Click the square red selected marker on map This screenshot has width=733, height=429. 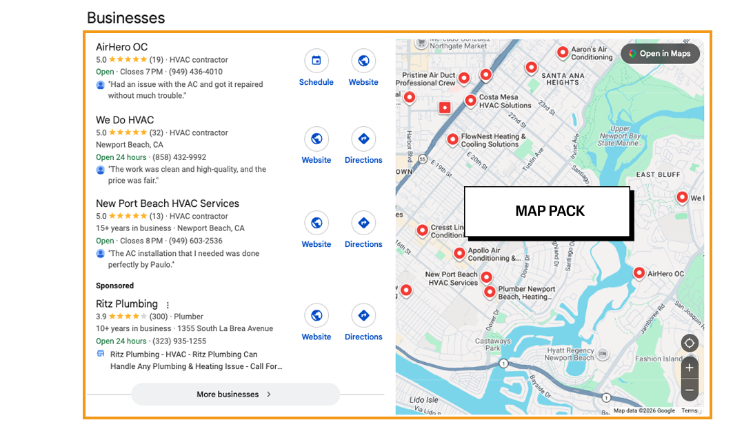pos(445,108)
